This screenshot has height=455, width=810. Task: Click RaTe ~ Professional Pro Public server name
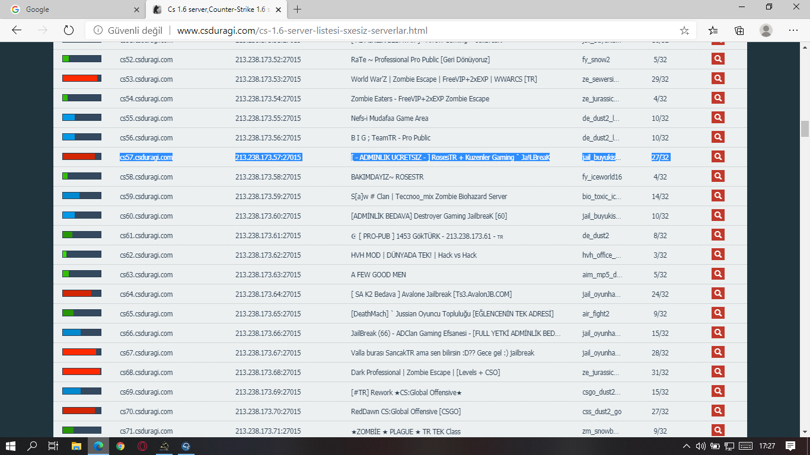420,59
